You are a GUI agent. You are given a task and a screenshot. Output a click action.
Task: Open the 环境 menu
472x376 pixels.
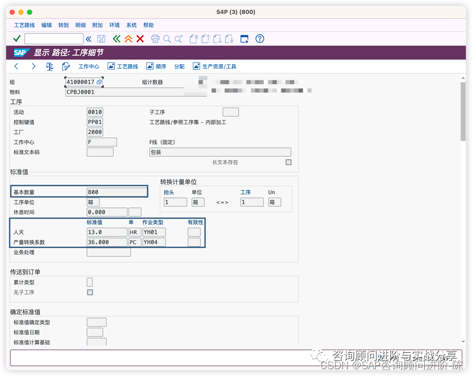[114, 25]
